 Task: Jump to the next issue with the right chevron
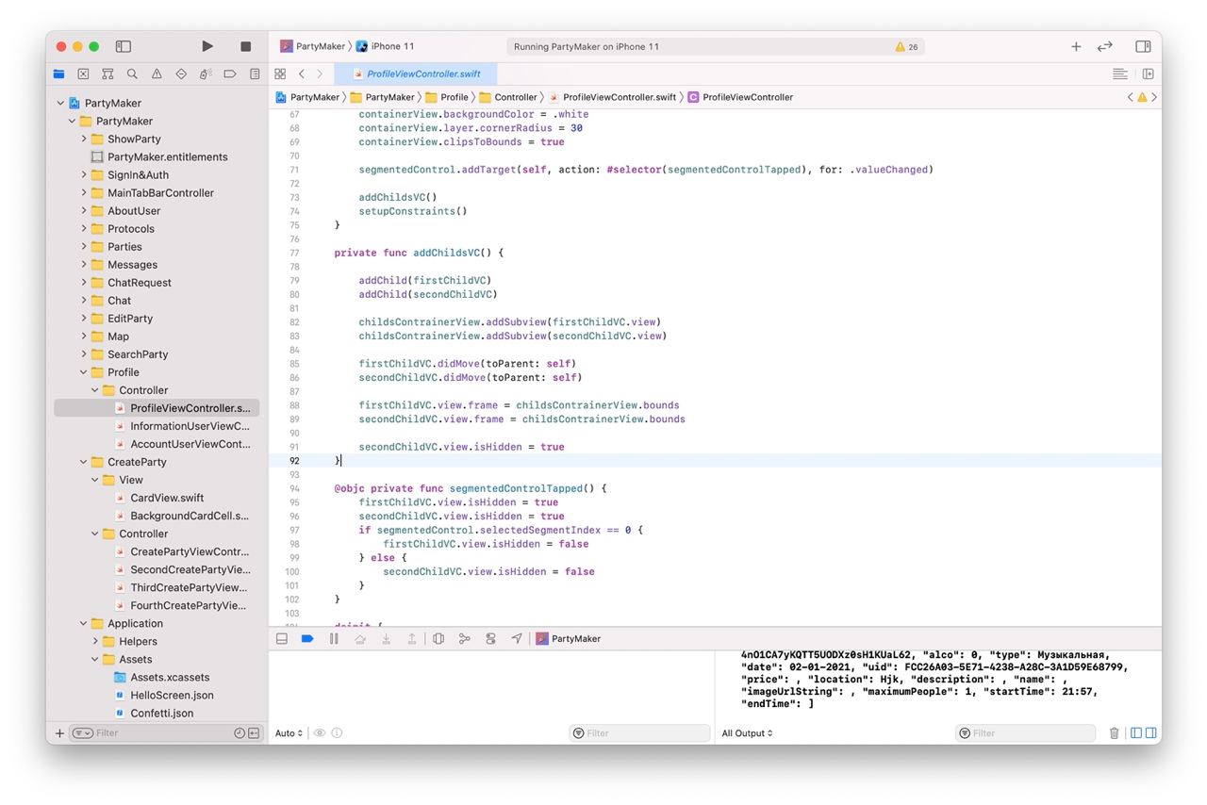(1155, 97)
